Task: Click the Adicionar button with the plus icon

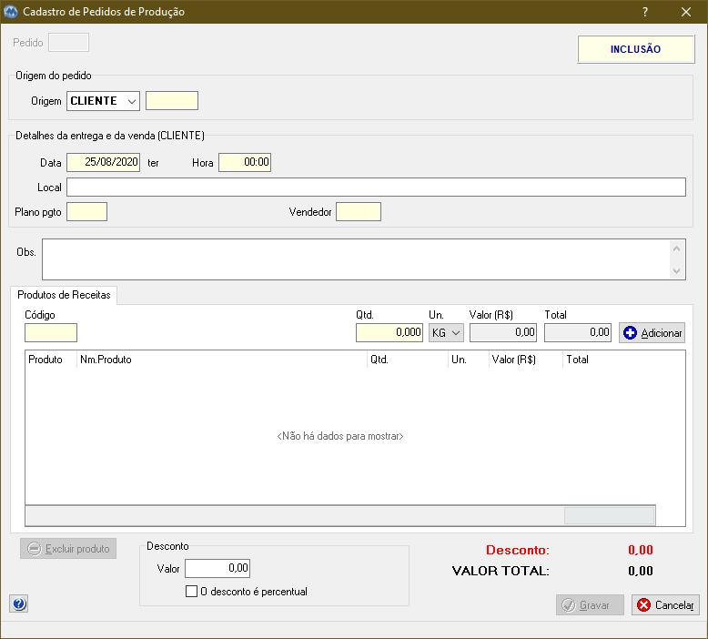Action: 652,333
